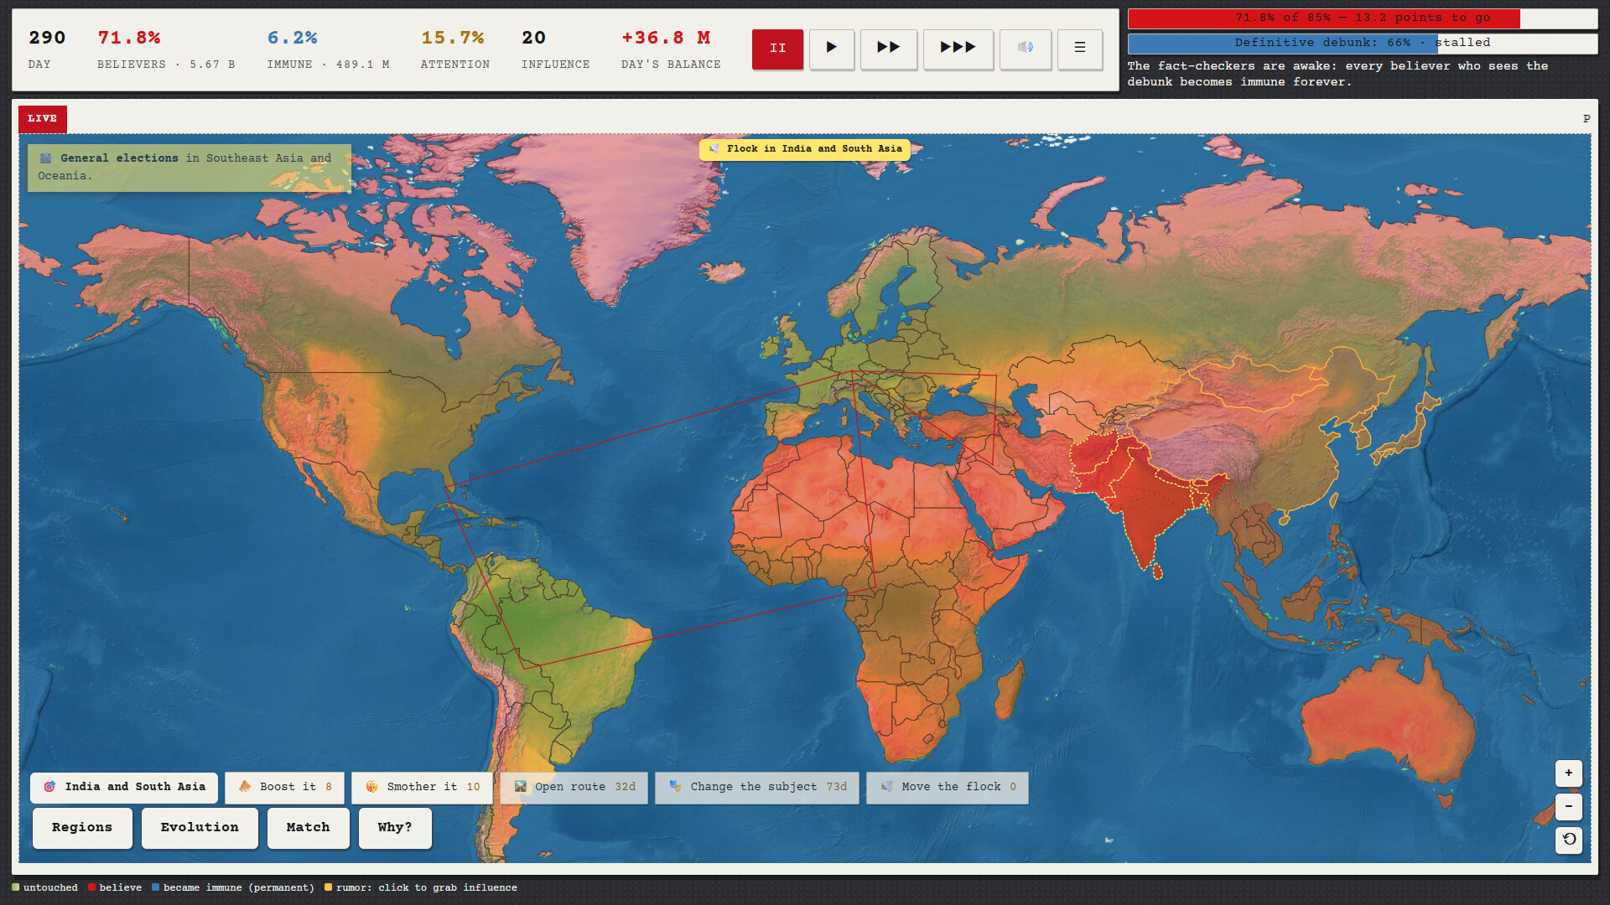Image resolution: width=1610 pixels, height=905 pixels.
Task: Select India and South Asia target
Action: tap(124, 787)
